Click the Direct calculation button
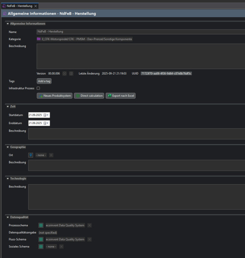This screenshot has height=258, width=245. pos(89,95)
